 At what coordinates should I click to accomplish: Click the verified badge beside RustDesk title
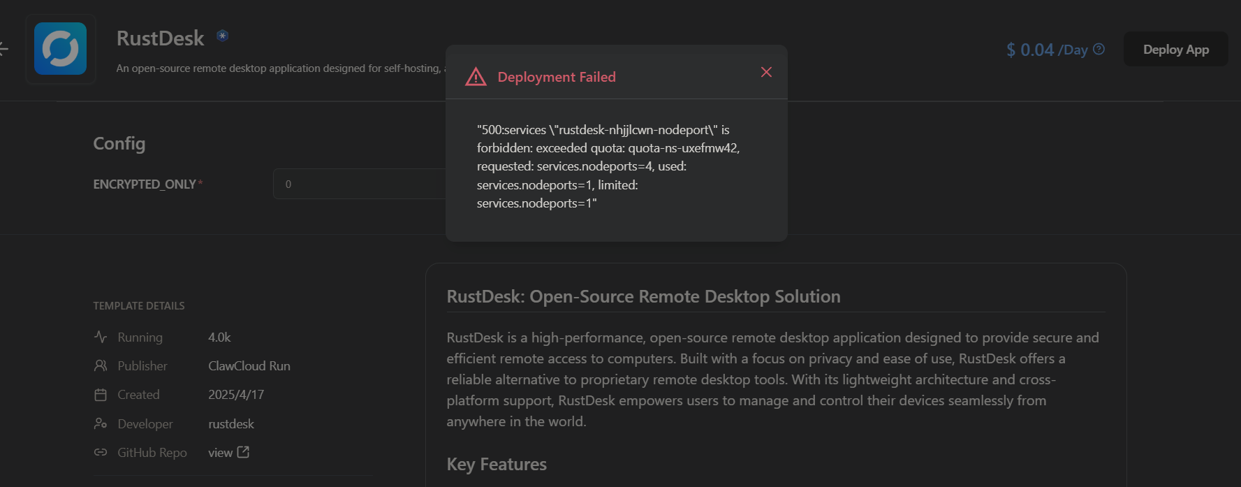[222, 36]
